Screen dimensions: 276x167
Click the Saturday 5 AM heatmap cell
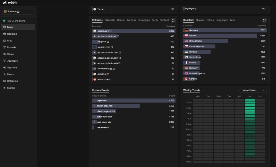pos(250,113)
